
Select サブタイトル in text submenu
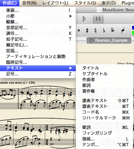pyautogui.click(x=105, y=74)
